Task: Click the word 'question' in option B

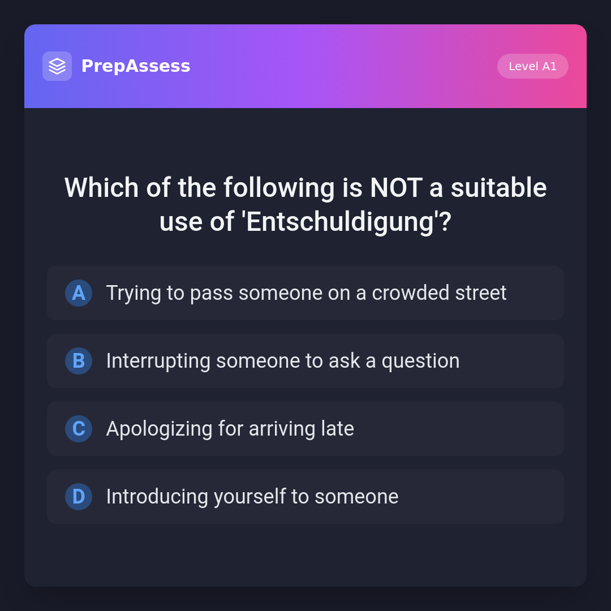Action: pos(420,362)
